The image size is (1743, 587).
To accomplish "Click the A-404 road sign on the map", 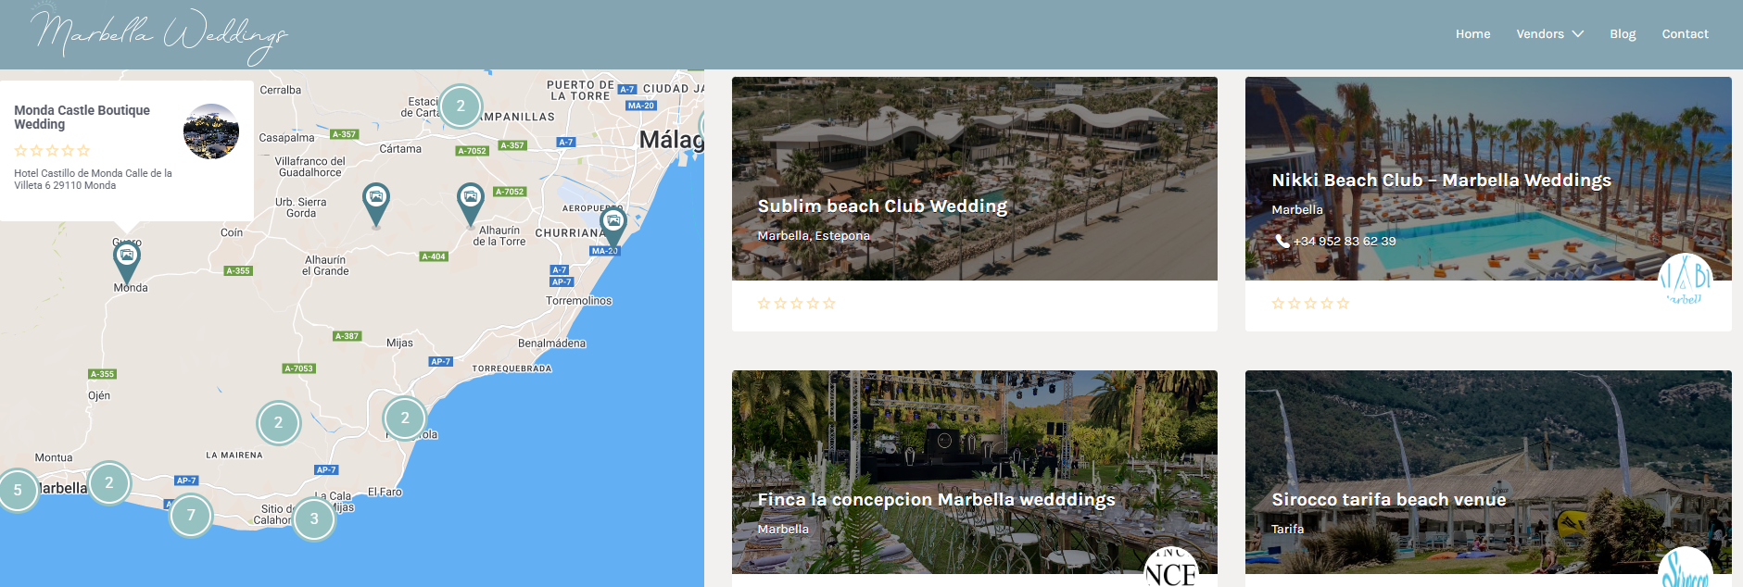I will coord(434,256).
